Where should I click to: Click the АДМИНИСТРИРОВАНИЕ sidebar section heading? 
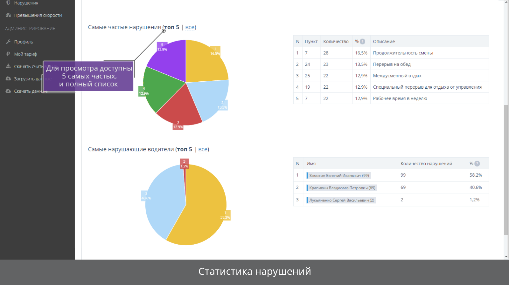pos(30,29)
